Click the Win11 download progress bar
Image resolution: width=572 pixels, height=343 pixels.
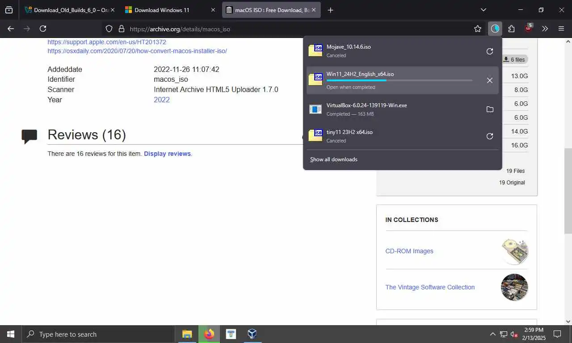pos(400,80)
